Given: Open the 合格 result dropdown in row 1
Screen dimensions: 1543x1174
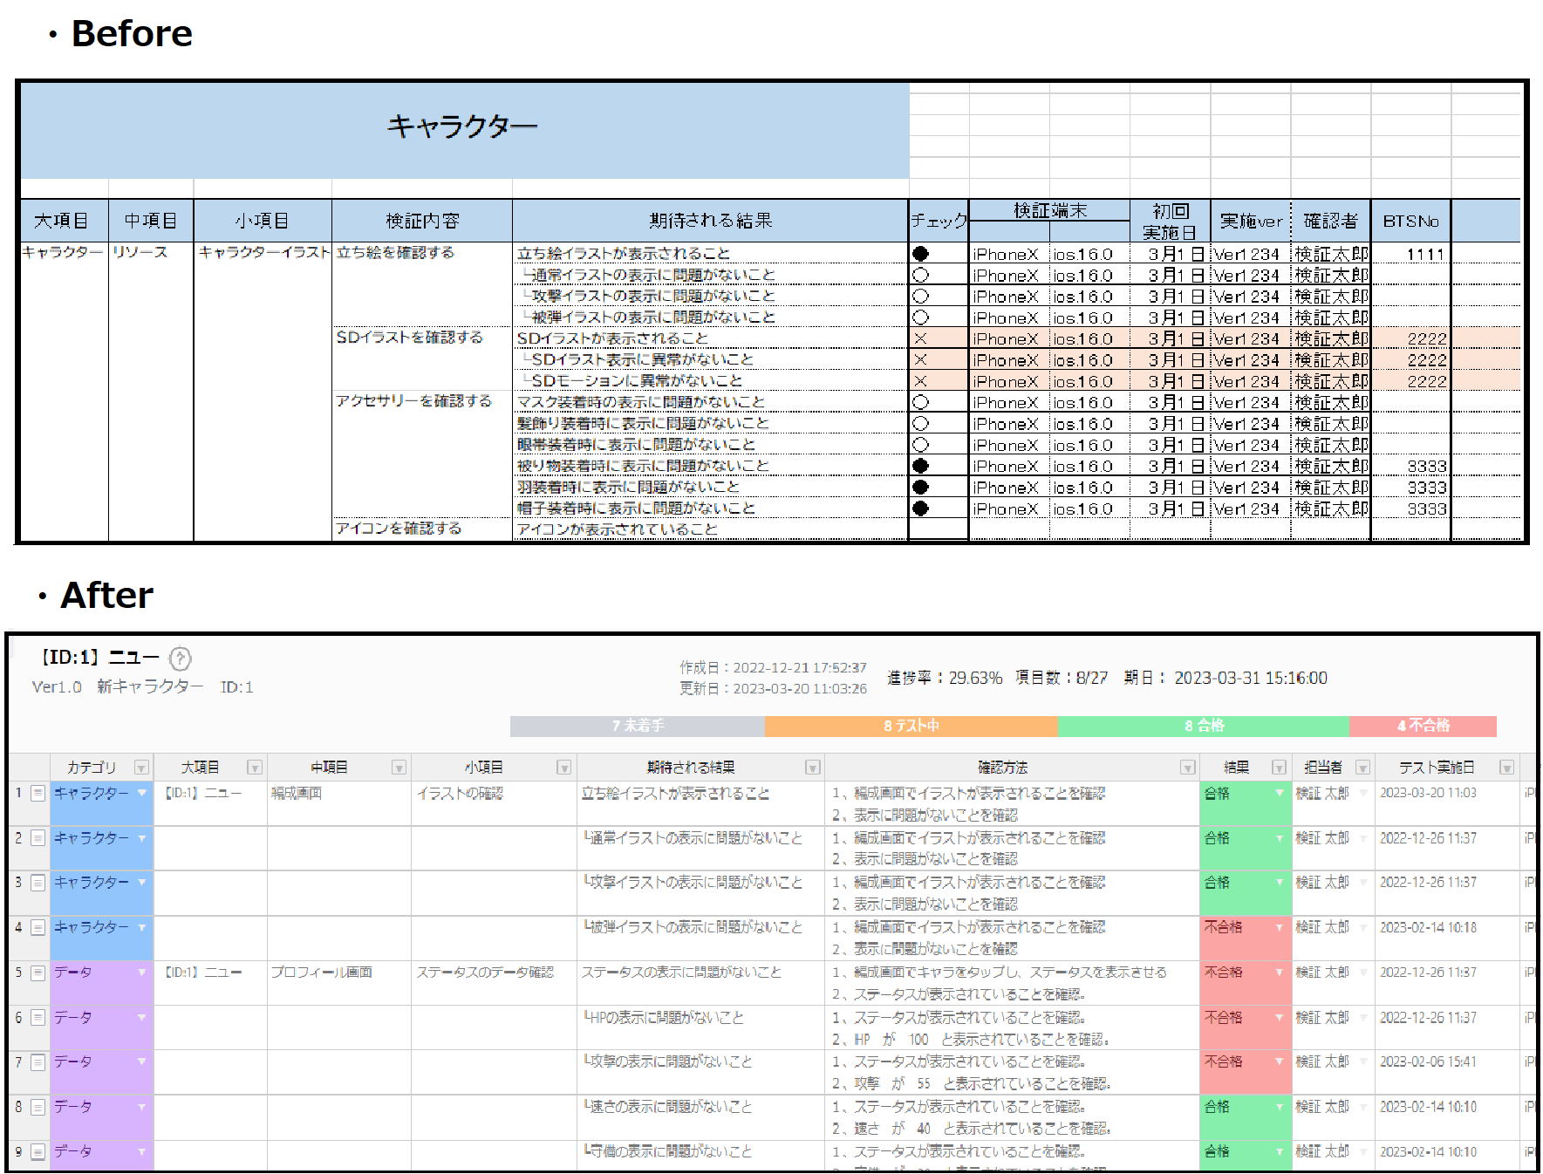Looking at the screenshot, I should click(1280, 793).
